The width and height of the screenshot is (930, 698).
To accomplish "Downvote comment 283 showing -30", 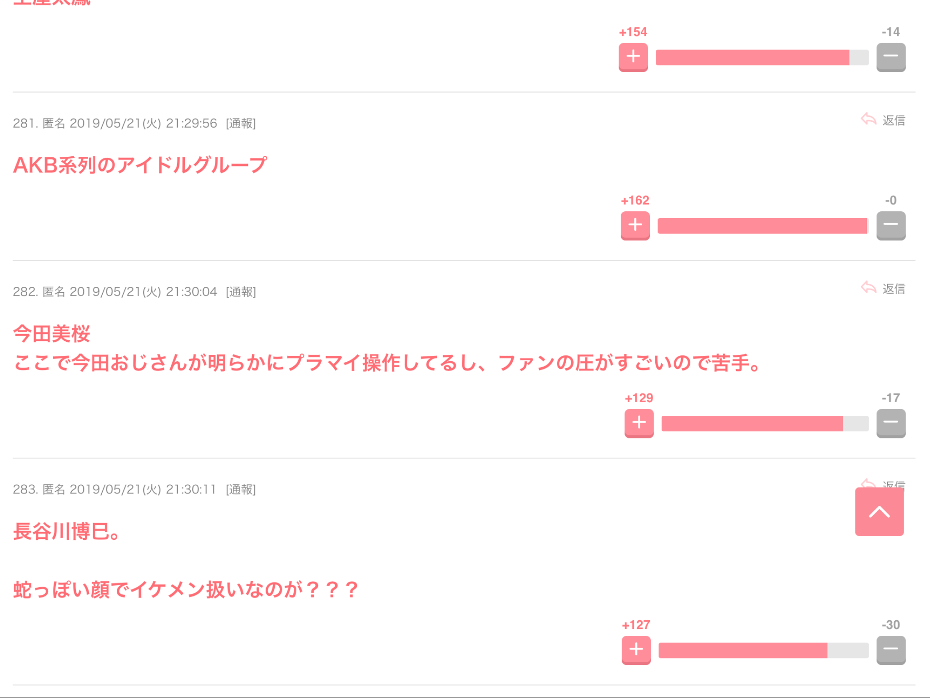I will (x=890, y=650).
